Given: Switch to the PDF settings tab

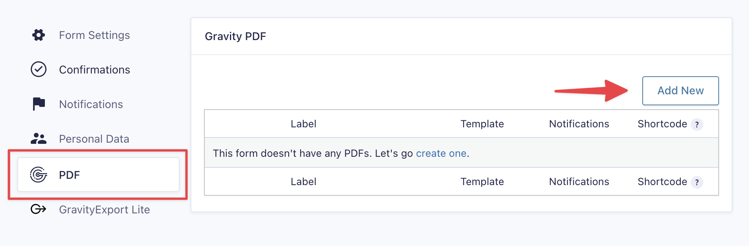Looking at the screenshot, I should [x=69, y=175].
